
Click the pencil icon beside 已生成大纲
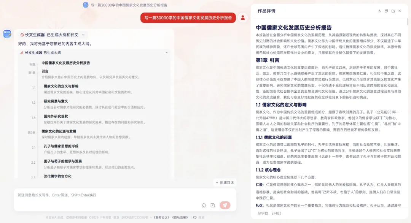pos(22,53)
